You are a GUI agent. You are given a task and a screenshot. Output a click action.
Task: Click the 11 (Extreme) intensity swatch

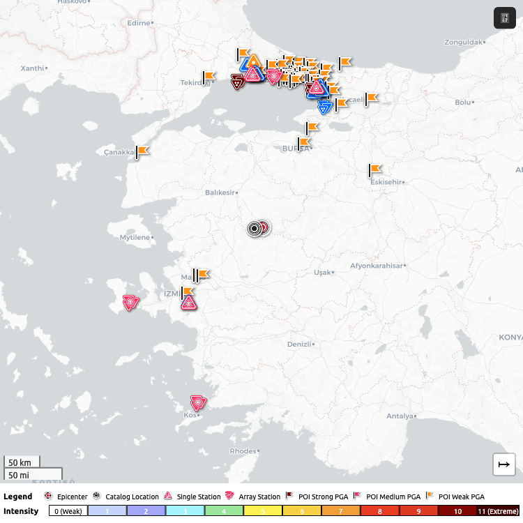point(497,511)
